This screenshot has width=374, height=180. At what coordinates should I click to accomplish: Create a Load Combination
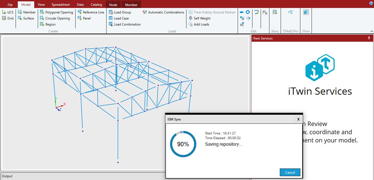pyautogui.click(x=125, y=24)
